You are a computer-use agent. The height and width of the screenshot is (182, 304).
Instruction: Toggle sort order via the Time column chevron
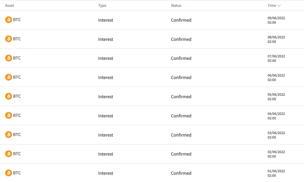click(x=279, y=6)
